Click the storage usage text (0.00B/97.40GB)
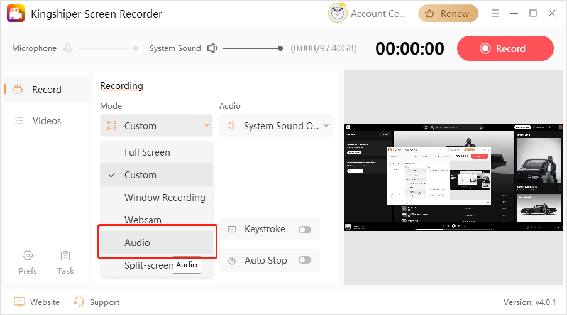This screenshot has height=315, width=567. 324,48
